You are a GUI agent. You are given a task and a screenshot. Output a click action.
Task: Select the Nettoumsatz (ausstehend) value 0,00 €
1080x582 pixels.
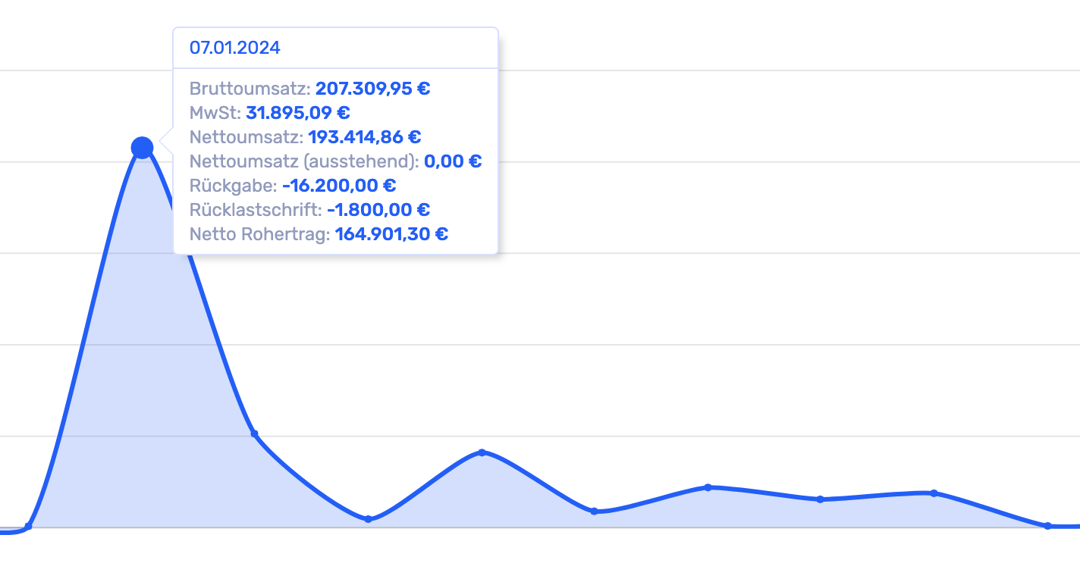(453, 161)
